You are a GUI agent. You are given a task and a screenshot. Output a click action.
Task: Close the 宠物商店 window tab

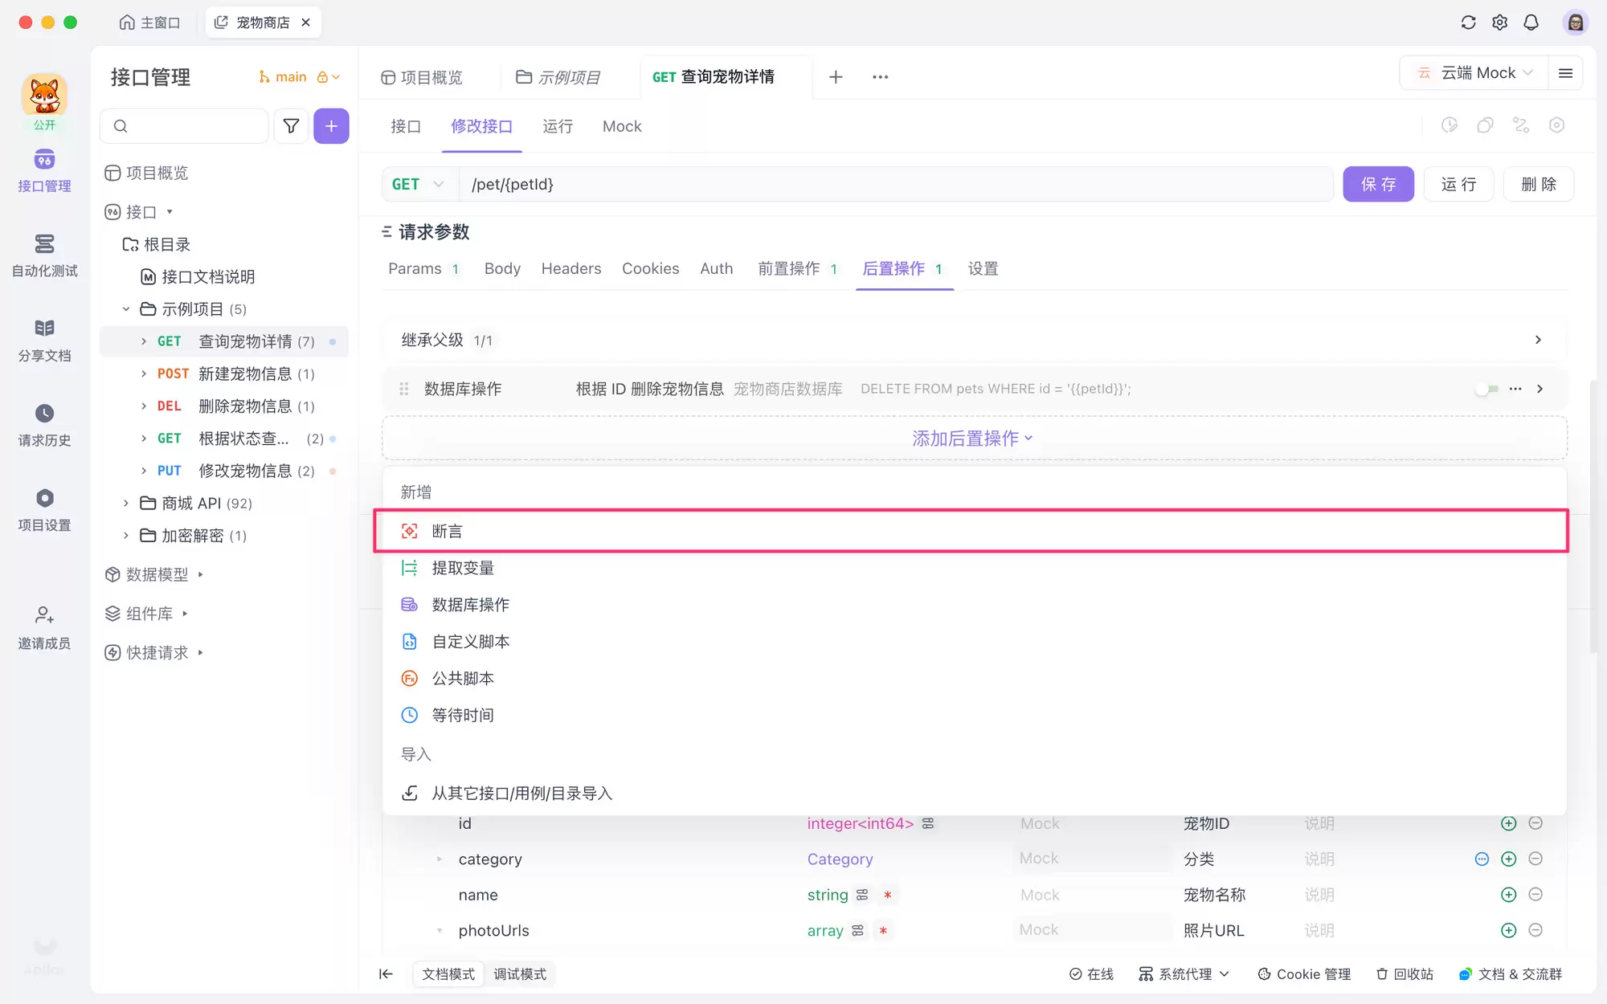(305, 22)
